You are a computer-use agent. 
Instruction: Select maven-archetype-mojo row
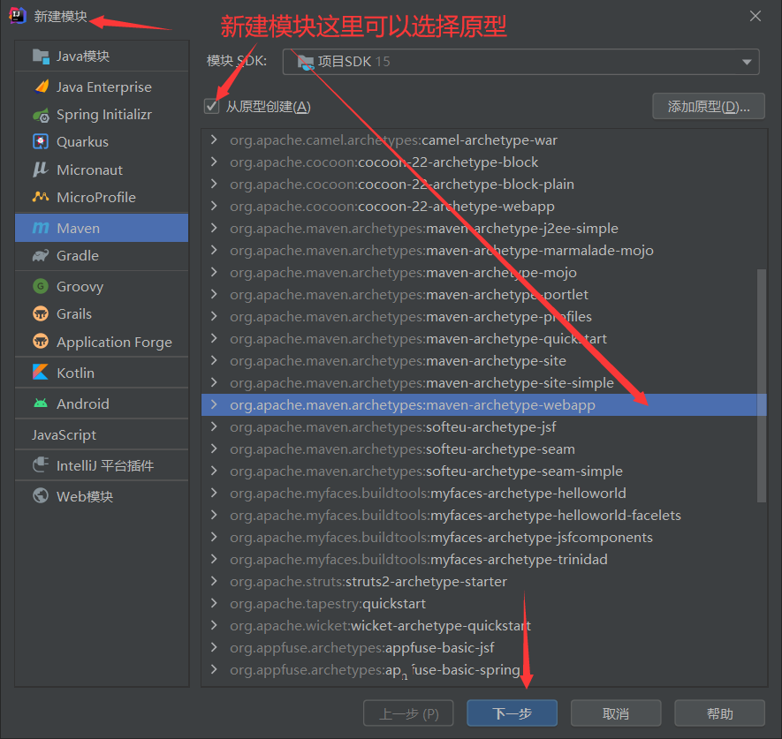(483, 272)
